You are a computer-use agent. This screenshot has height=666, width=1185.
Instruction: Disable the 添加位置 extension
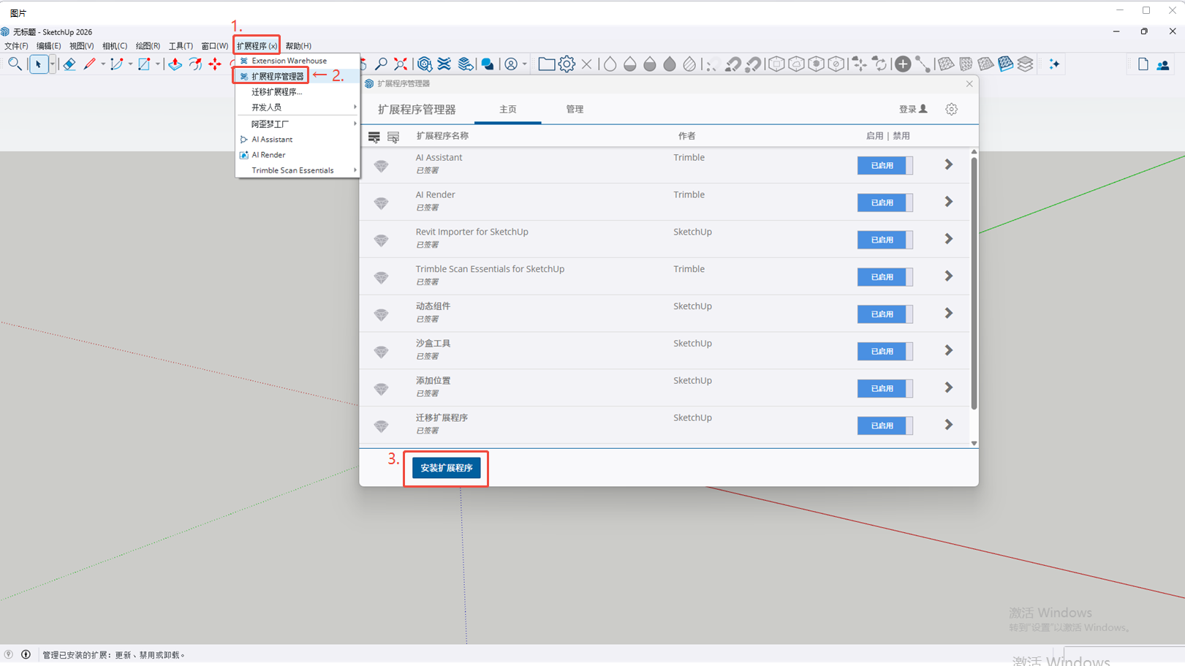coord(885,389)
